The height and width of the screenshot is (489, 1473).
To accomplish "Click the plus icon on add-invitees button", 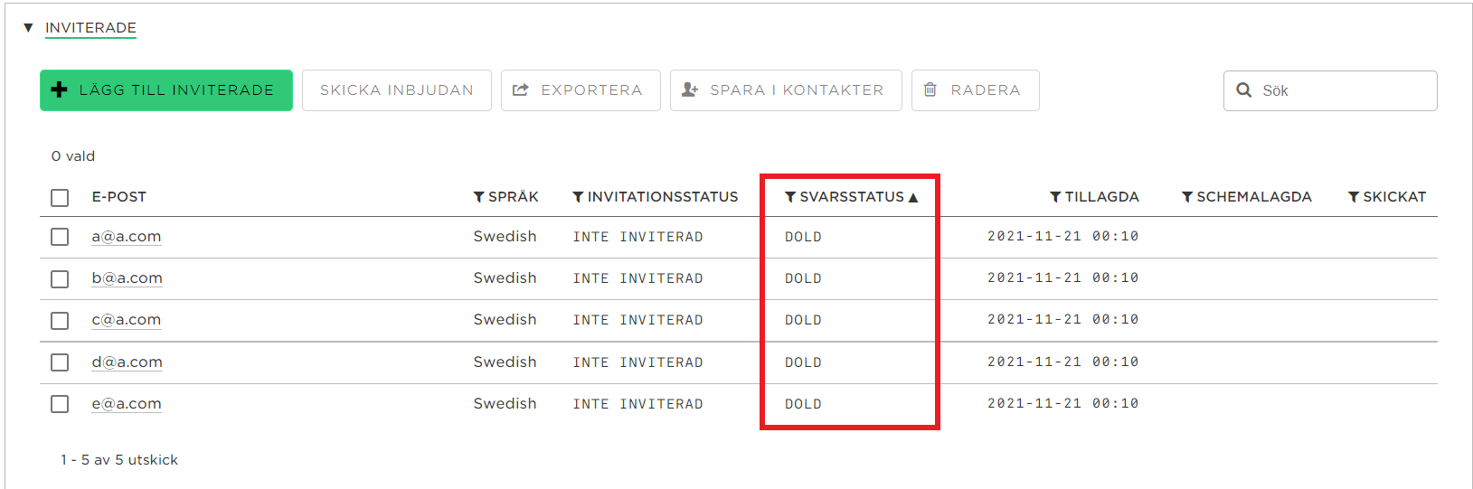I will pos(60,89).
